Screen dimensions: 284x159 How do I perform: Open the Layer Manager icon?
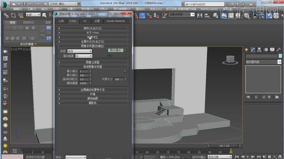click(215, 15)
